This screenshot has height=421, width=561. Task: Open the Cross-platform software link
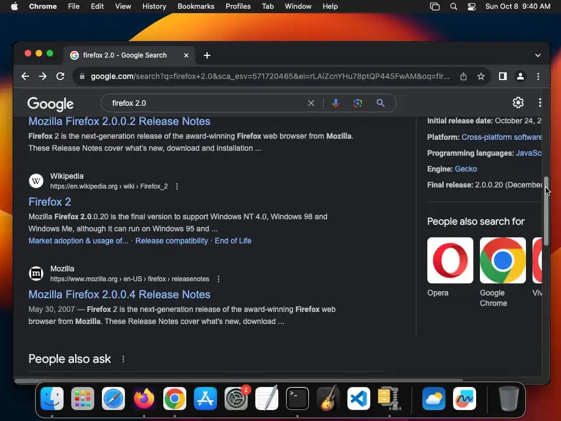(501, 137)
